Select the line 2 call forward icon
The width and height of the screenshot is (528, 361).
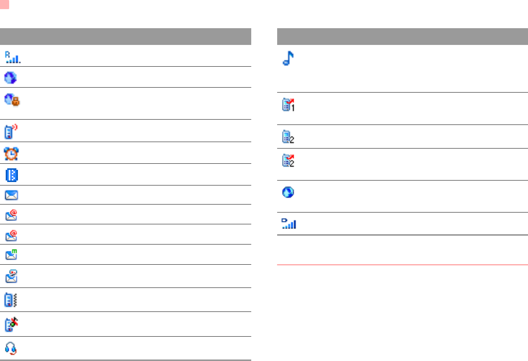[288, 160]
